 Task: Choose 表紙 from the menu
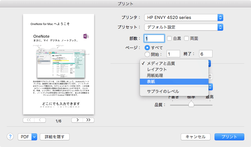point(174,82)
